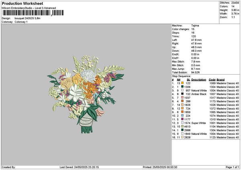Click the yellow swatch for stop 1
241x170 pixels.
coord(182,83)
